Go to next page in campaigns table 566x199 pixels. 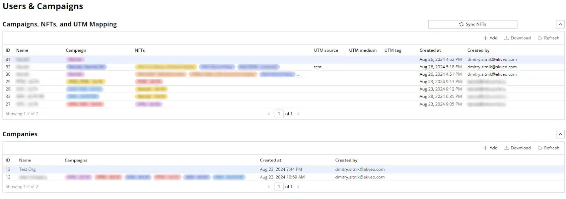(x=298, y=114)
